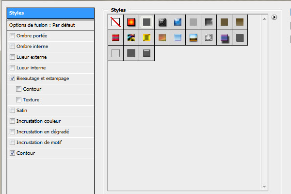Choose the light gray outlined square style
The image size is (291, 194).
115,53
